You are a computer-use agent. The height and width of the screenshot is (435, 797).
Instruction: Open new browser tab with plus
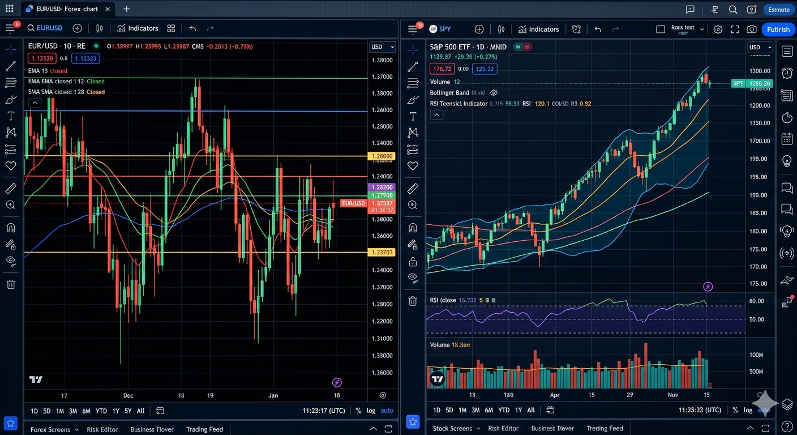pyautogui.click(x=126, y=9)
